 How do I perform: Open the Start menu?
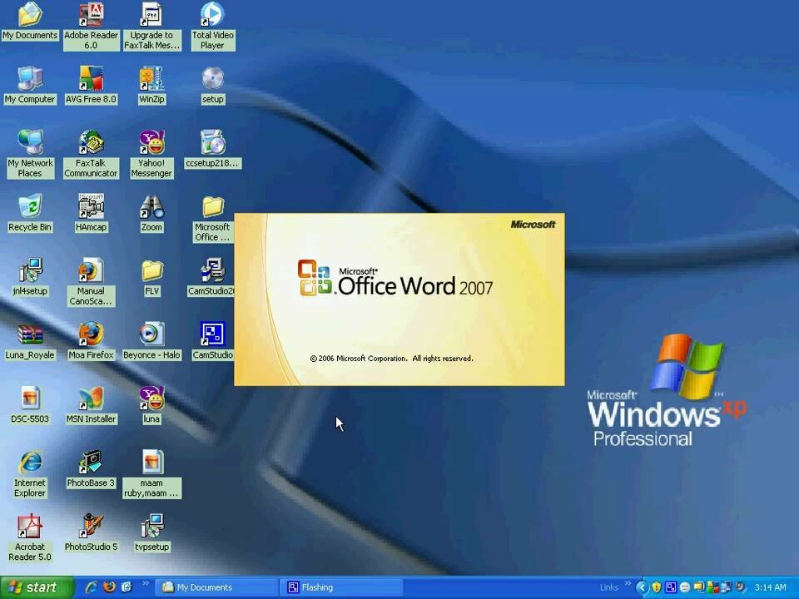click(x=37, y=587)
